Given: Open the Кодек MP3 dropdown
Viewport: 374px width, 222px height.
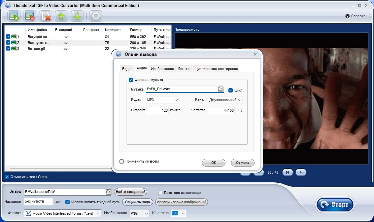Looking at the screenshot, I should [x=162, y=100].
